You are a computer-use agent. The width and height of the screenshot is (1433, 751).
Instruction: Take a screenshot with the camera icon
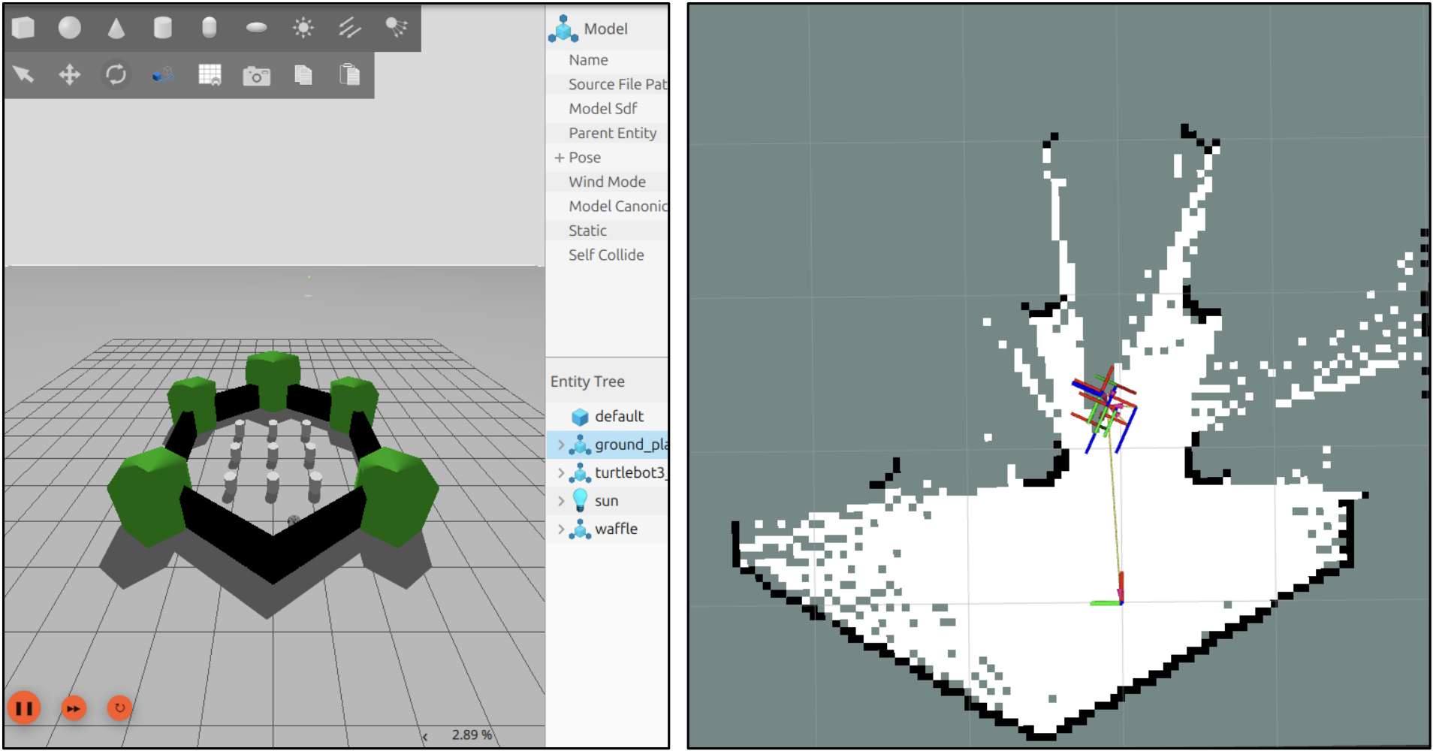[256, 75]
